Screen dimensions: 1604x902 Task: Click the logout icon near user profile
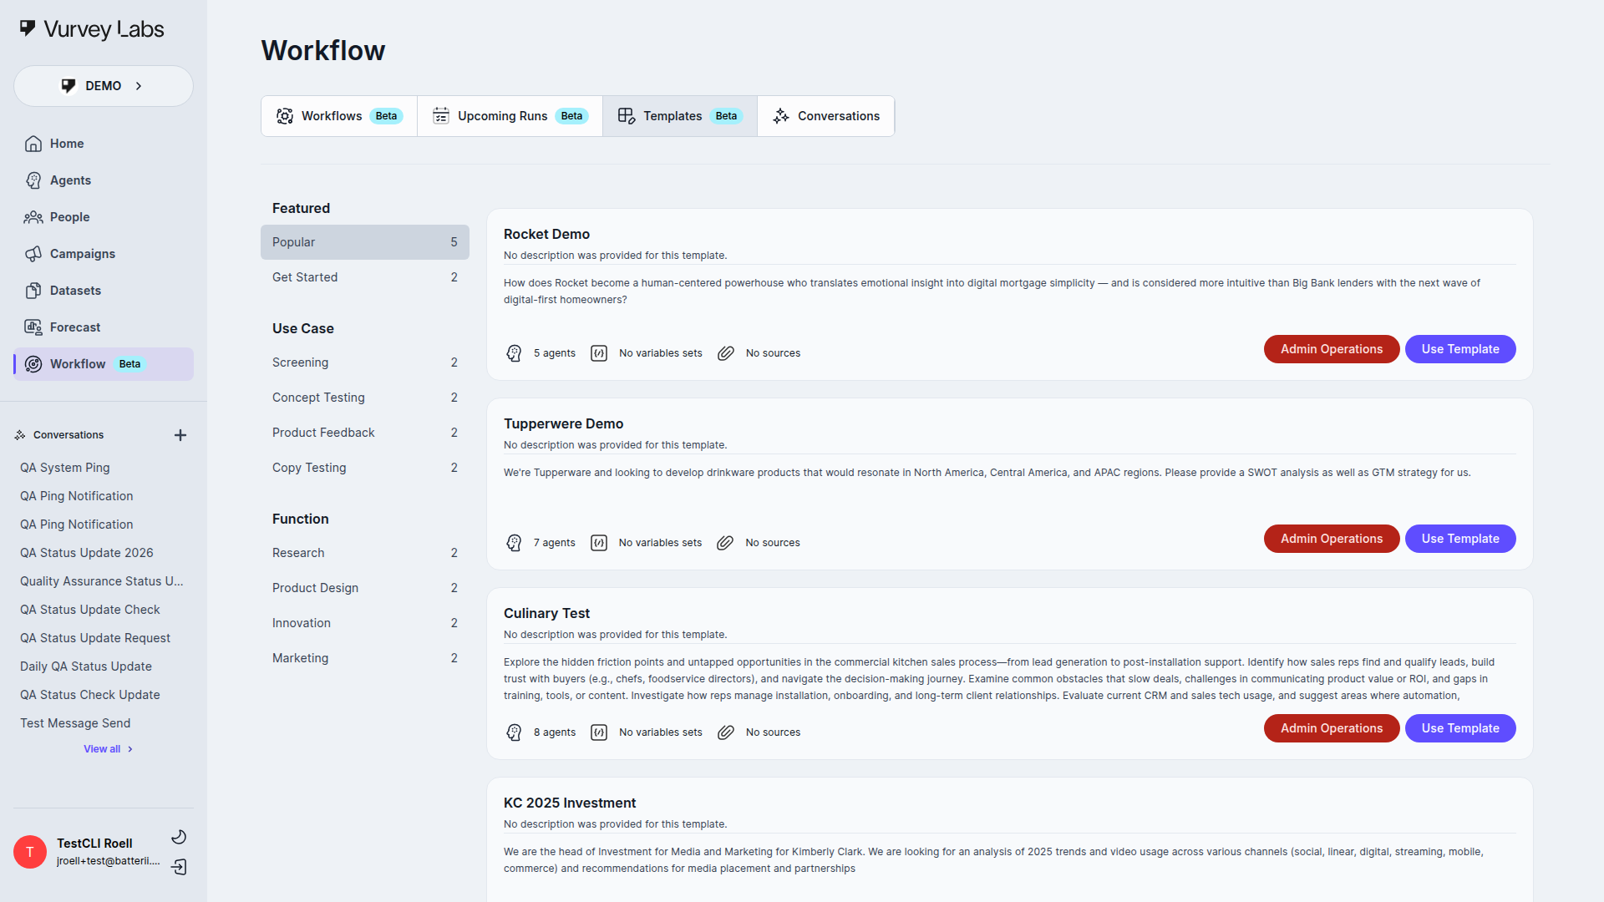tap(179, 868)
